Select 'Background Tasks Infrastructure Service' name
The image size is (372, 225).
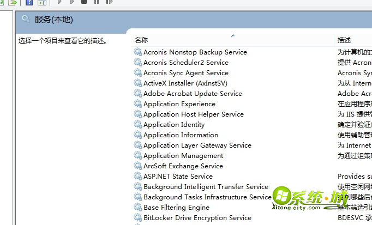208,197
